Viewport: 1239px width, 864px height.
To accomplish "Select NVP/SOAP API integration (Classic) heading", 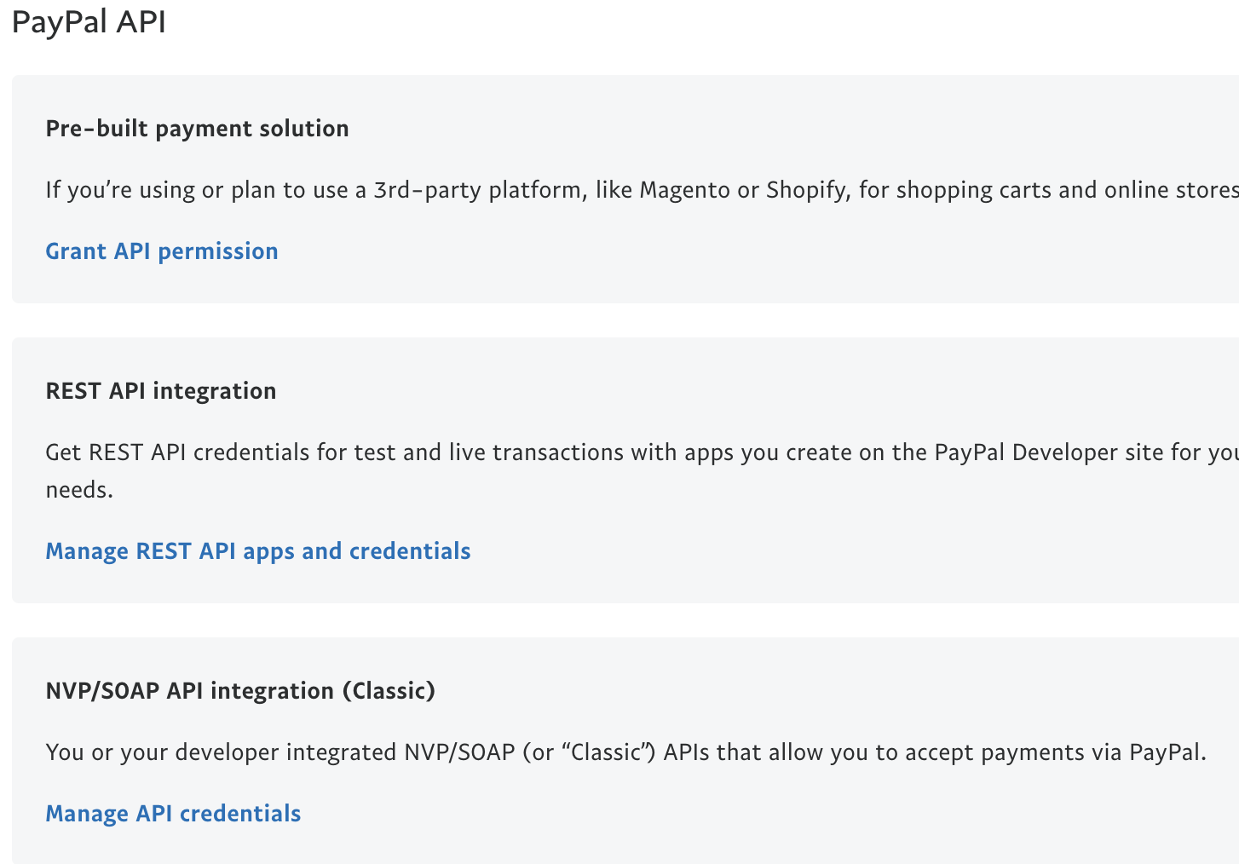I will click(240, 691).
